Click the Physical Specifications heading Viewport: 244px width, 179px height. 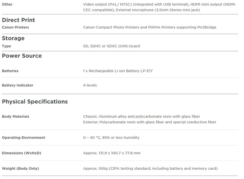[35, 102]
